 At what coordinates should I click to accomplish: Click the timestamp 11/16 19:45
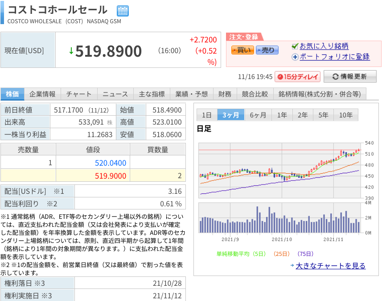(x=255, y=77)
